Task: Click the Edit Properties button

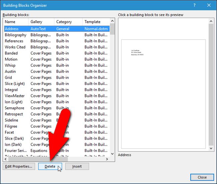Action: click(x=19, y=166)
